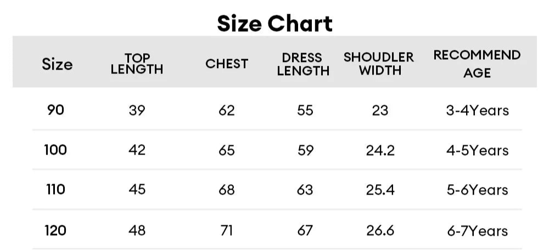The image size is (549, 250).
Task: Select the Size column header
Action: click(58, 64)
